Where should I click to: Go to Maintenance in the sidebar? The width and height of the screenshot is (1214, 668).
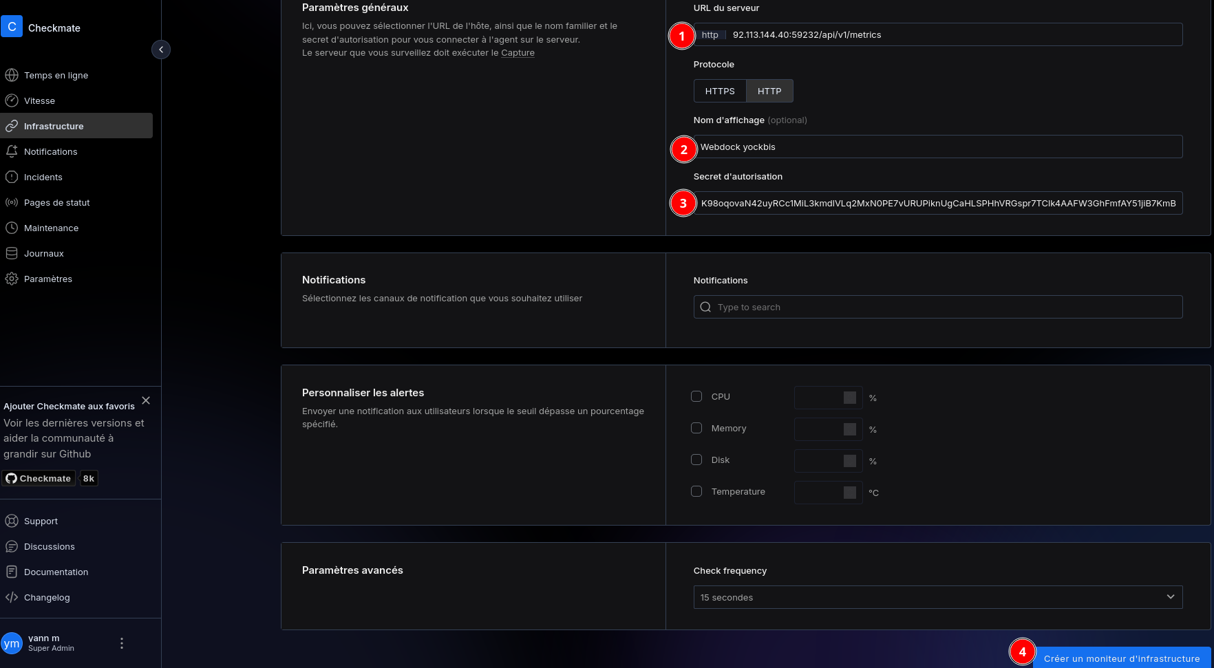(x=51, y=228)
